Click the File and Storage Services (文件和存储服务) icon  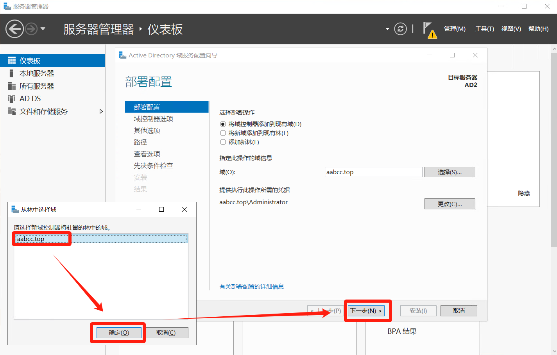[x=12, y=111]
